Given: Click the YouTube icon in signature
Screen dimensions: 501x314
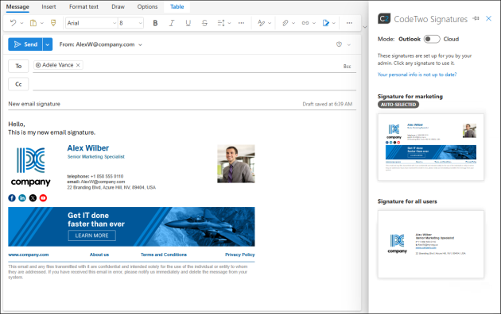Looking at the screenshot, I should [x=43, y=198].
